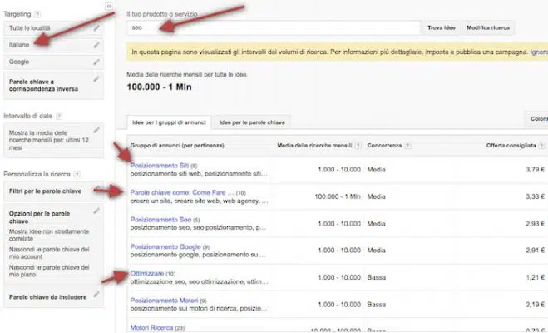
Task: Click the 2,93 € suggested bid value
Action: [535, 224]
